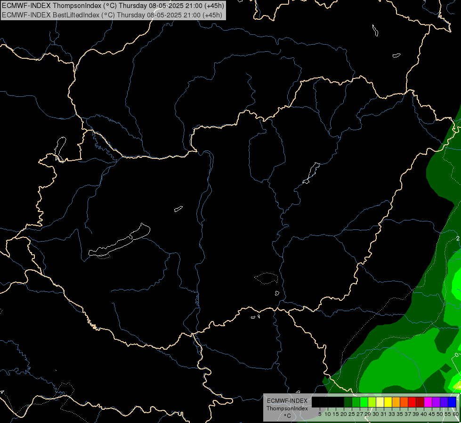Click the ThompsonIndex title line at top
This screenshot has height=423, width=461.
point(113,6)
